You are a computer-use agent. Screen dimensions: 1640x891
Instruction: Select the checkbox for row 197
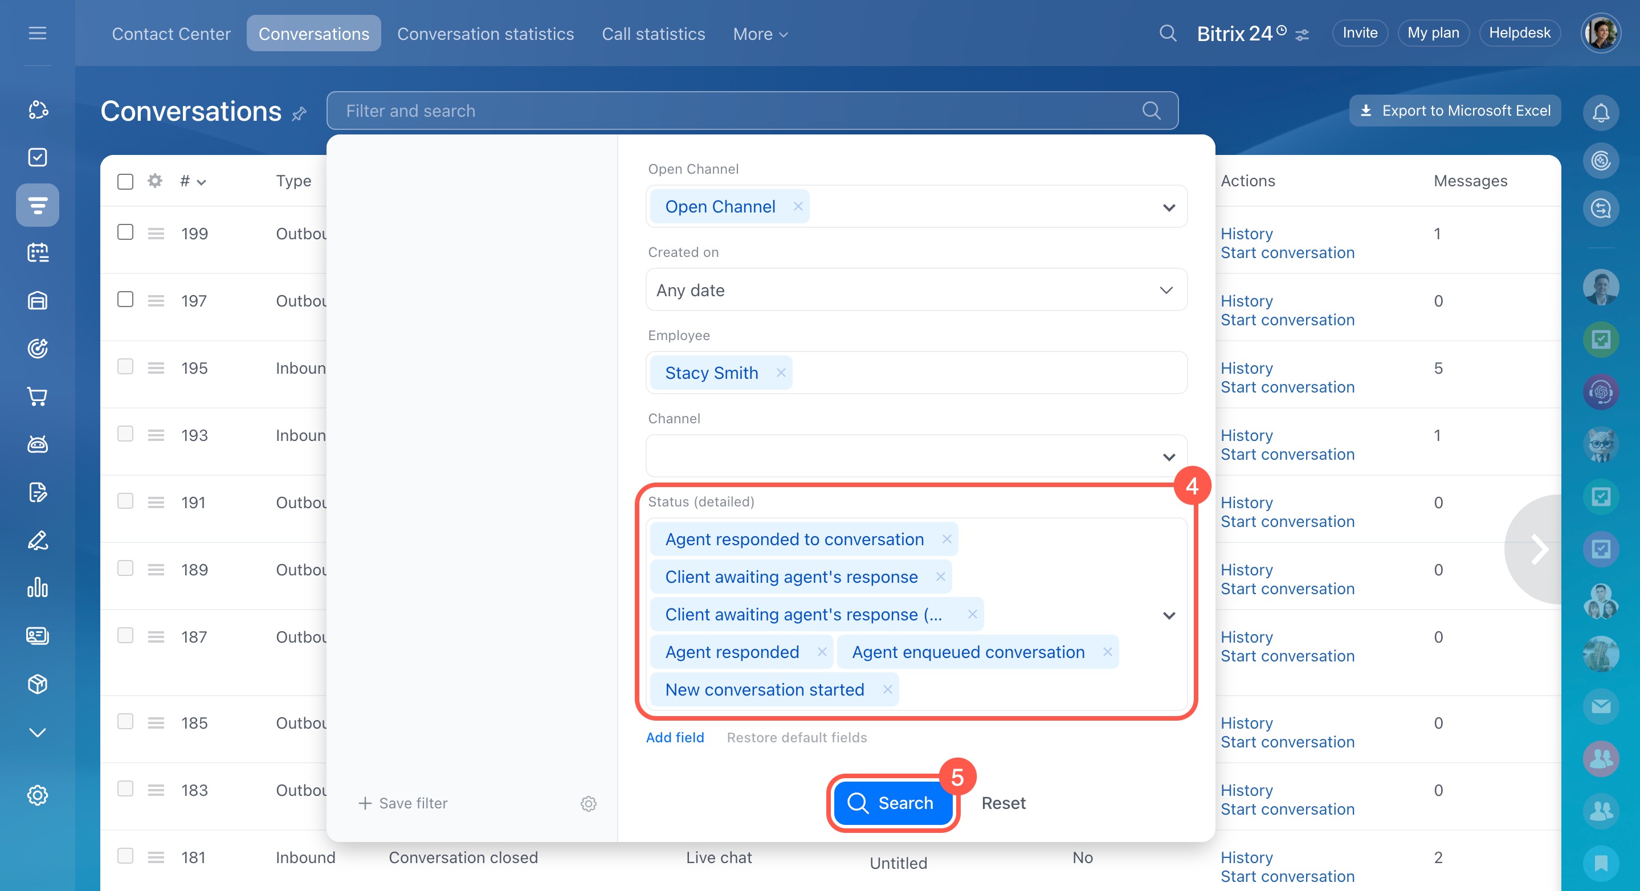pyautogui.click(x=125, y=300)
